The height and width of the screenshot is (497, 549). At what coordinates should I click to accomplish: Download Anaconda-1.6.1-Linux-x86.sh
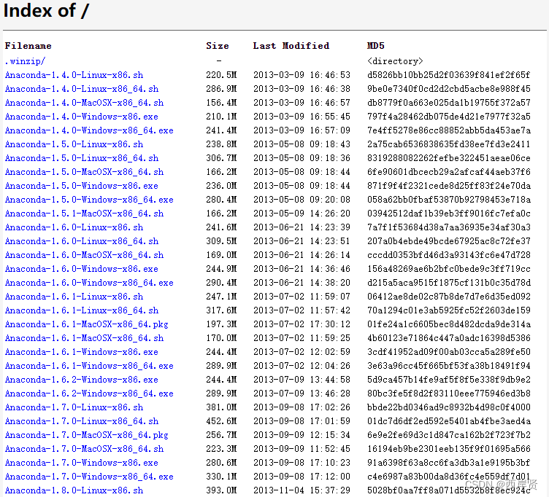[x=74, y=297]
